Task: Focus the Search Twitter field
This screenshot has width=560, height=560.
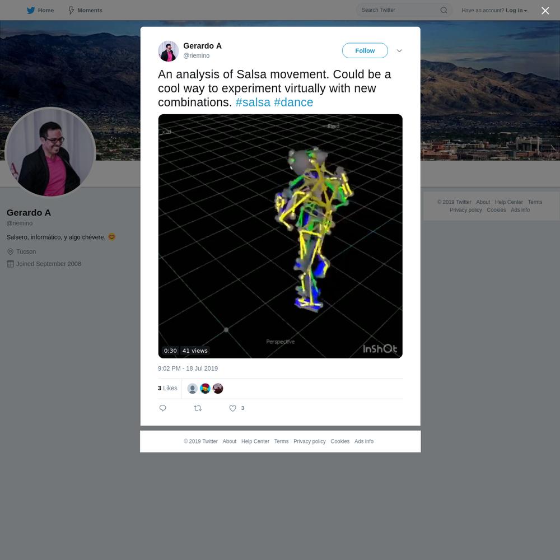Action: click(400, 10)
